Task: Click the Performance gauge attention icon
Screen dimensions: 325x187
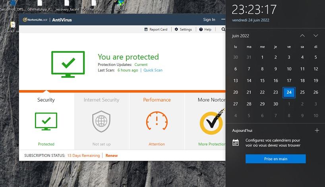Action: coord(157,121)
